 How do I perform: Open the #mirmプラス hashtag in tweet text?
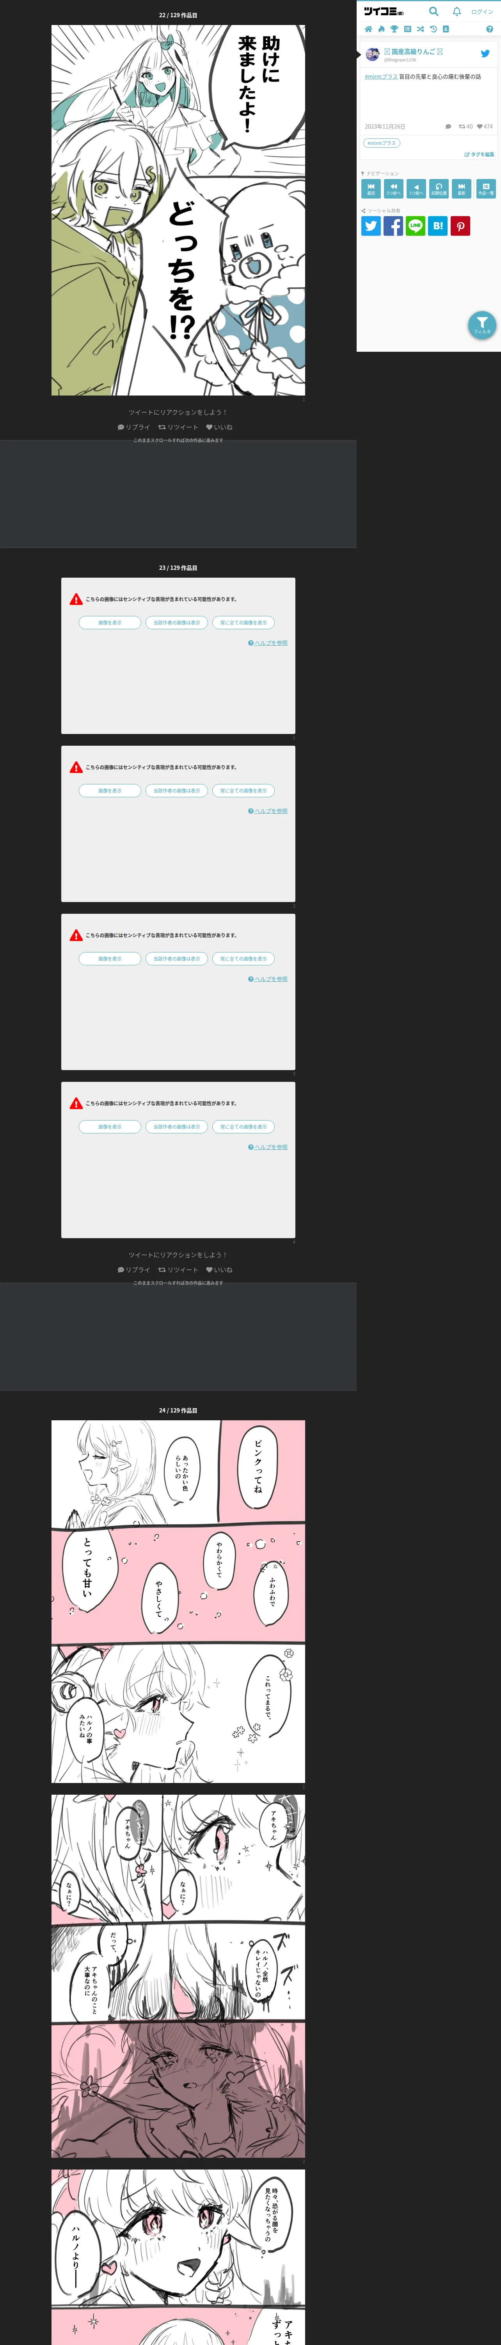click(381, 77)
